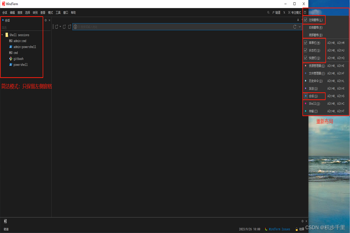Open the address bar history dropdown chevron
Image resolution: width=350 pixels, height=233 pixels.
pyautogui.click(x=300, y=27)
